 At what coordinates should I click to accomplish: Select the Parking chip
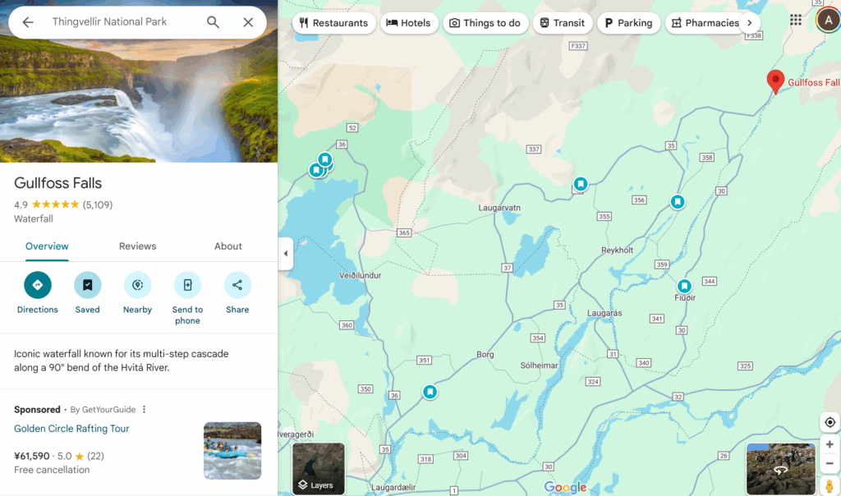click(628, 23)
